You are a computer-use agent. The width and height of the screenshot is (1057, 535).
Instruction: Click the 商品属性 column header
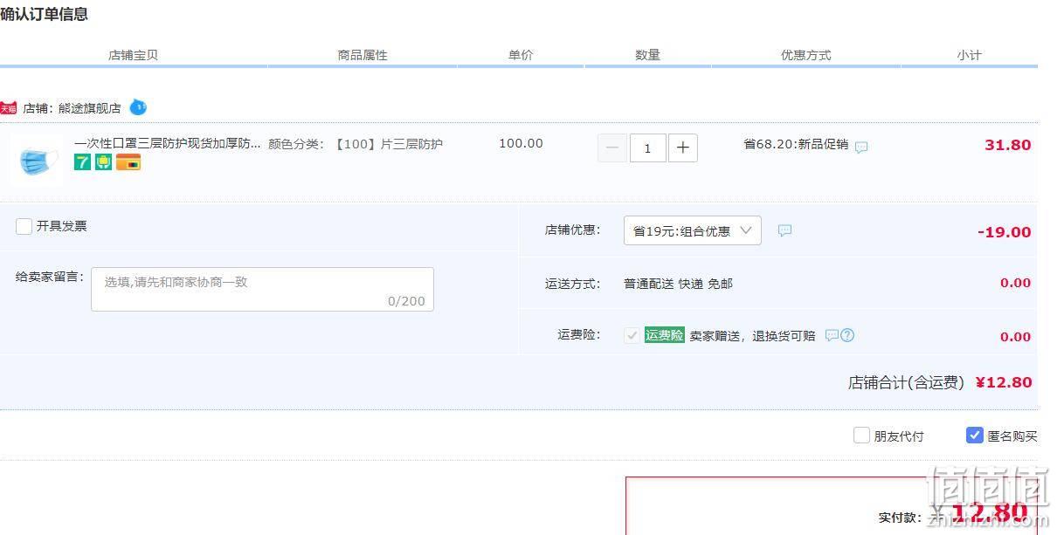(363, 55)
